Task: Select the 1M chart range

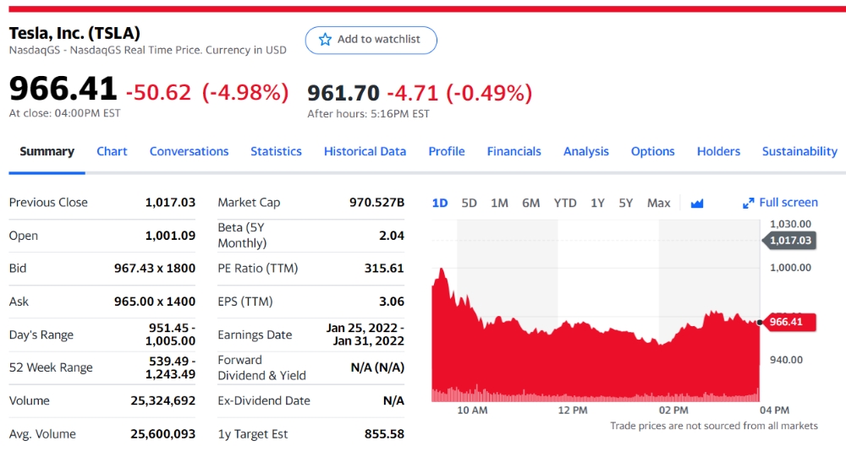Action: tap(499, 203)
